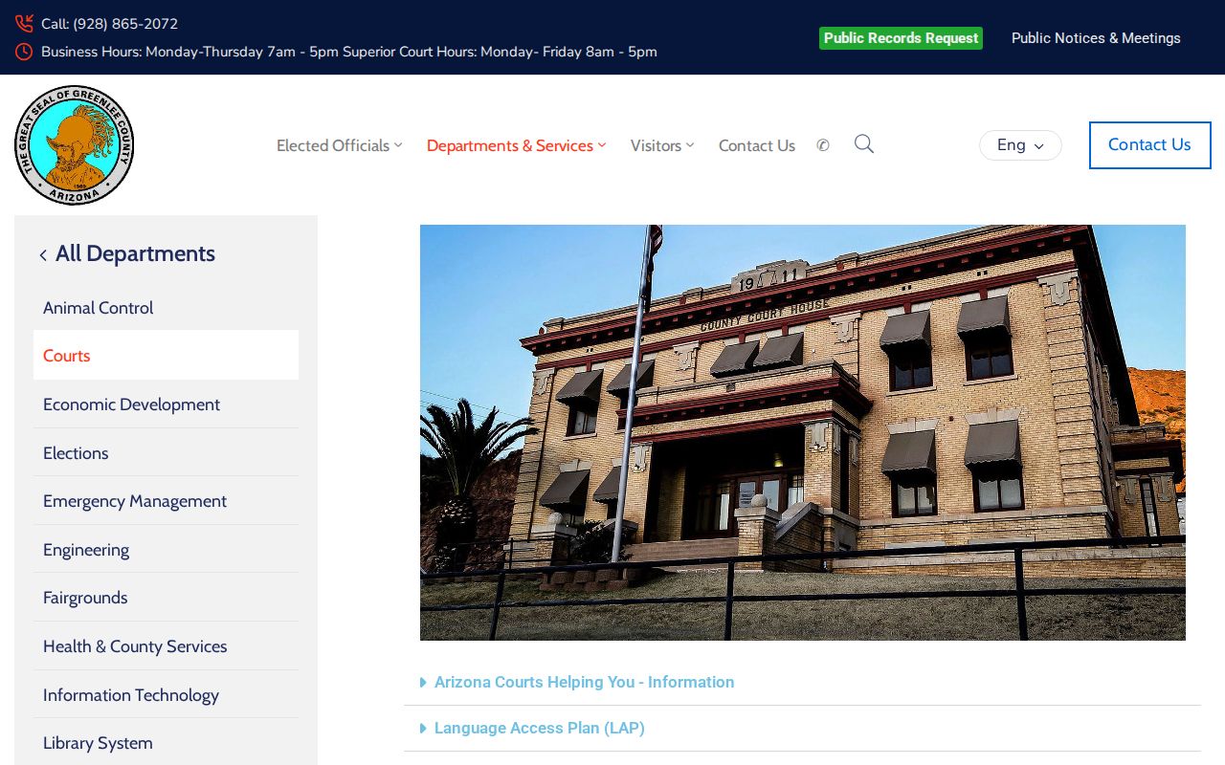
Task: Open Contact Us in the navigation menu
Action: point(757,145)
